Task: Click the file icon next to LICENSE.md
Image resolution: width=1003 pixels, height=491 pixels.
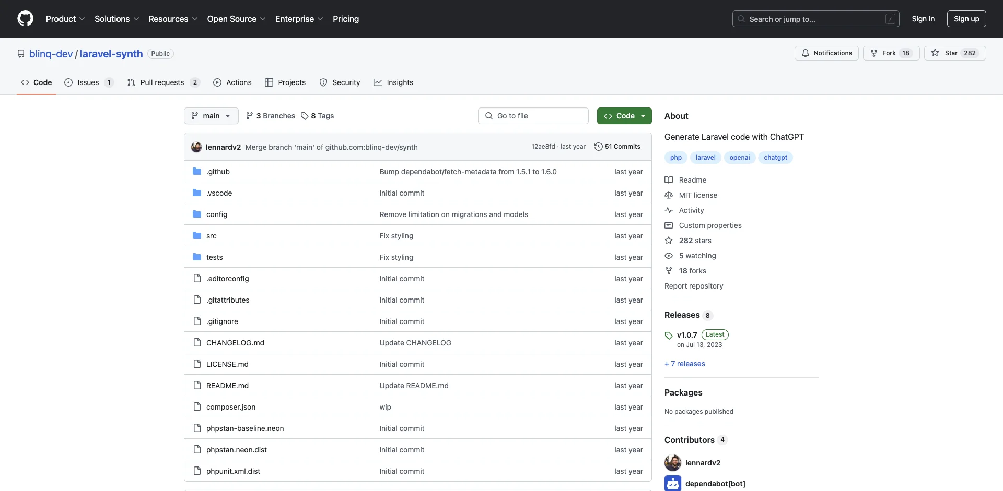Action: [197, 364]
